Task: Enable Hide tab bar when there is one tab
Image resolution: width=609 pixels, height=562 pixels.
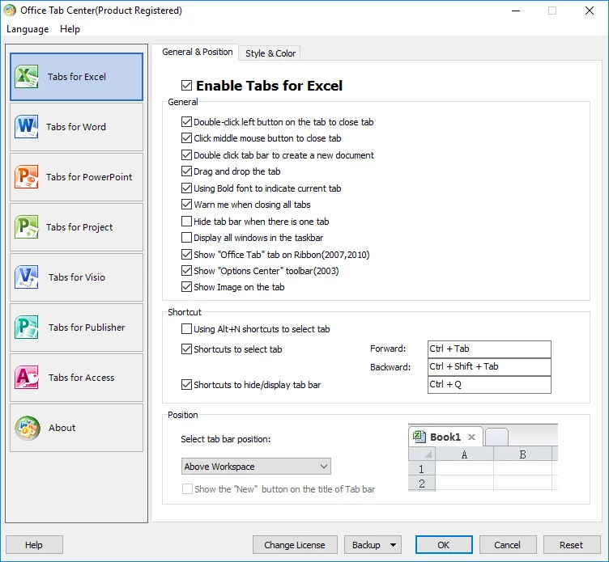Action: (186, 221)
